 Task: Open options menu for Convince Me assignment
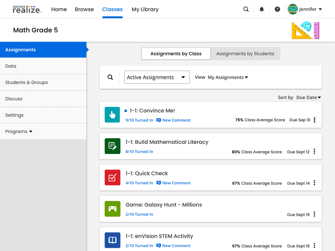click(x=314, y=120)
